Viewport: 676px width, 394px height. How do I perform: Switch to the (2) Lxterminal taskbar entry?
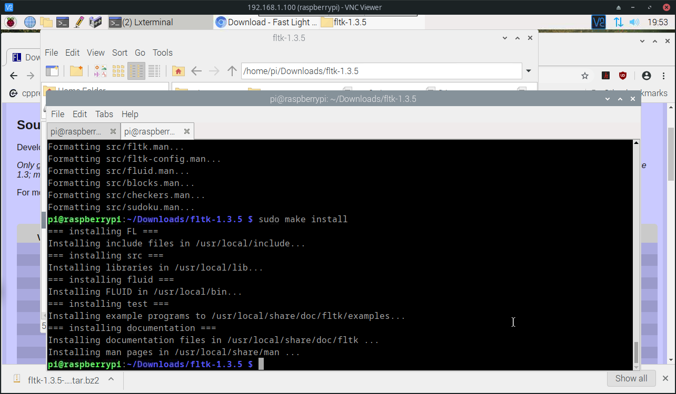[x=160, y=22]
